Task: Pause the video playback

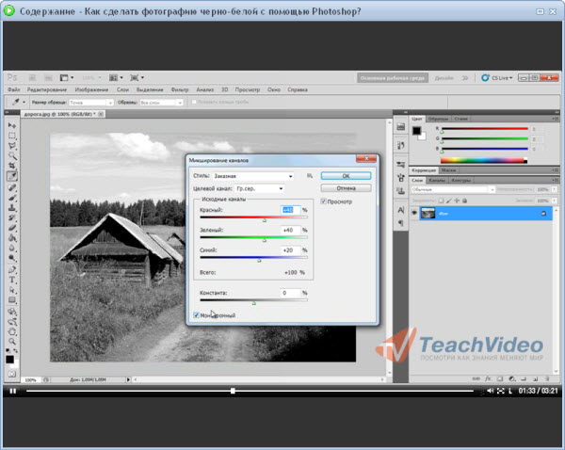Action: pyautogui.click(x=13, y=390)
